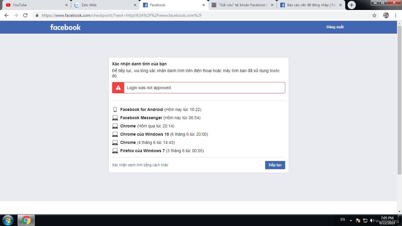Image resolution: width=402 pixels, height=226 pixels.
Task: Go back with the browser back arrow
Action: (6, 15)
